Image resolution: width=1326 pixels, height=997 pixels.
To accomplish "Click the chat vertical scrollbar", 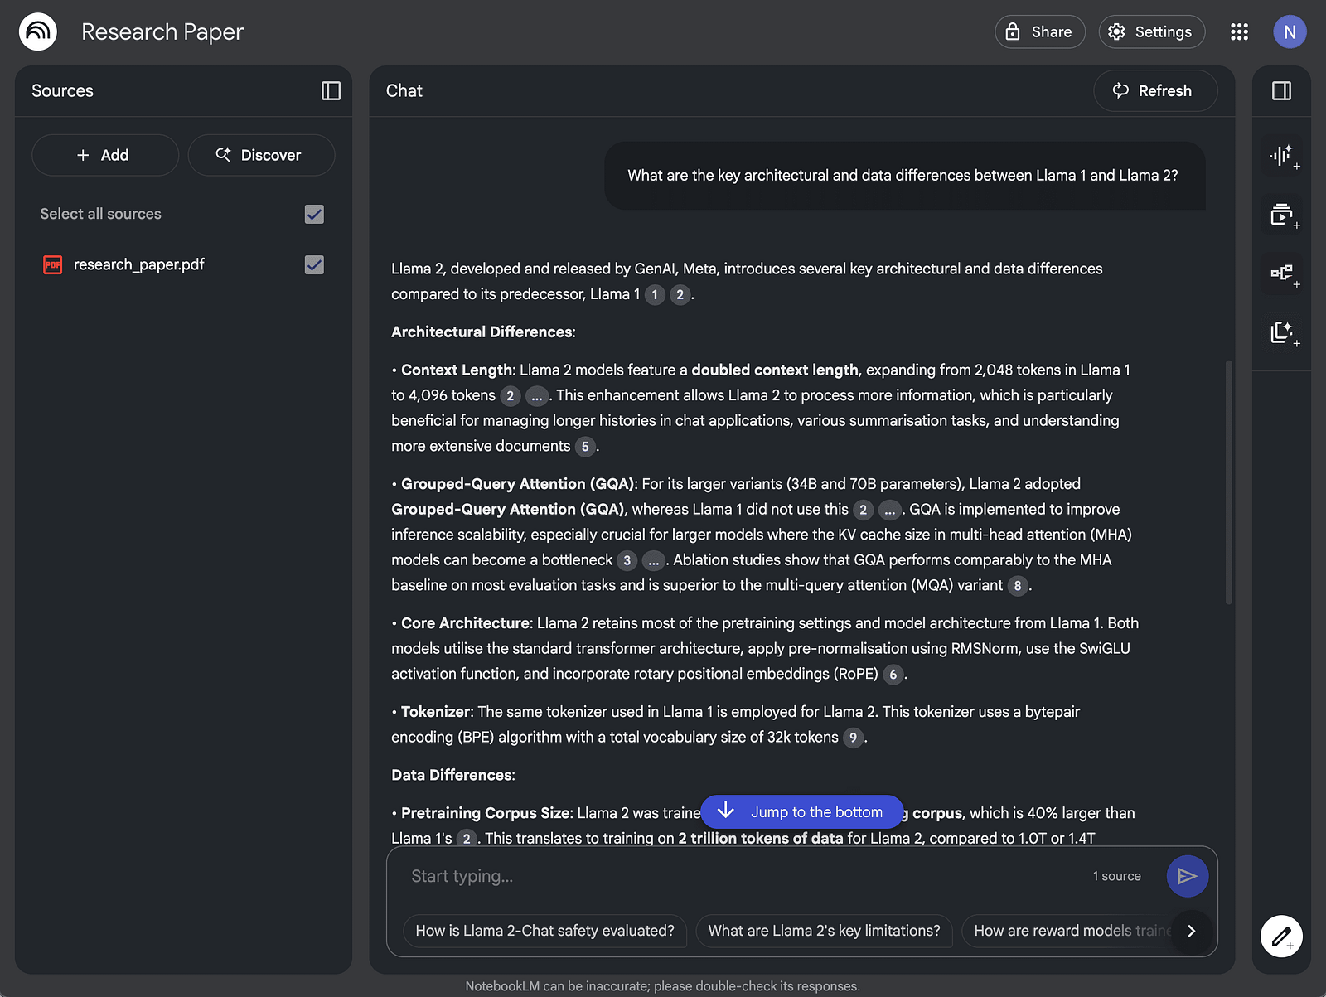I will [x=1228, y=482].
